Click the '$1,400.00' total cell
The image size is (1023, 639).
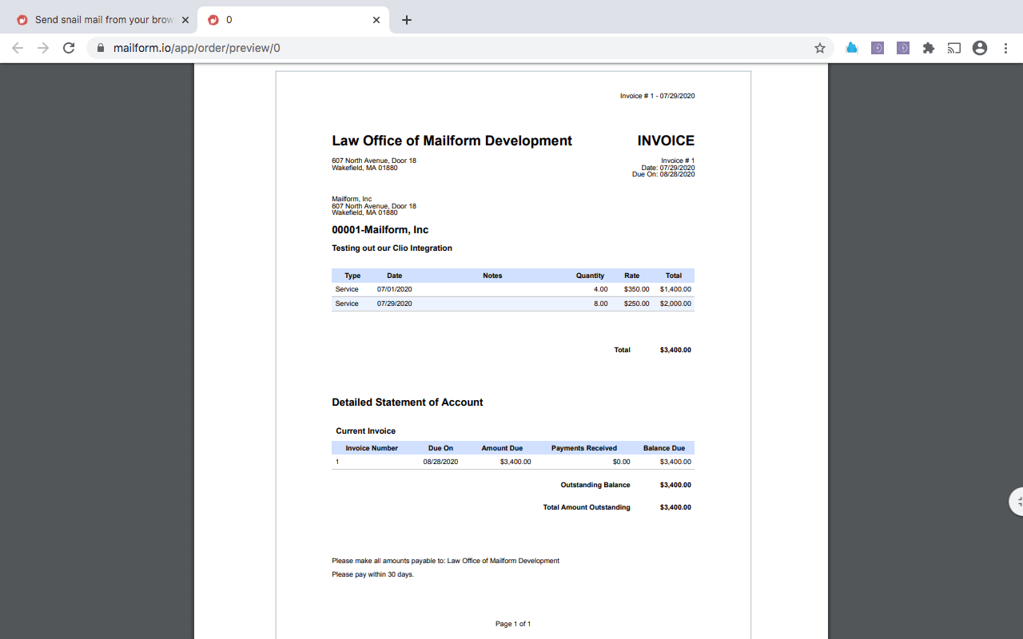click(x=675, y=289)
